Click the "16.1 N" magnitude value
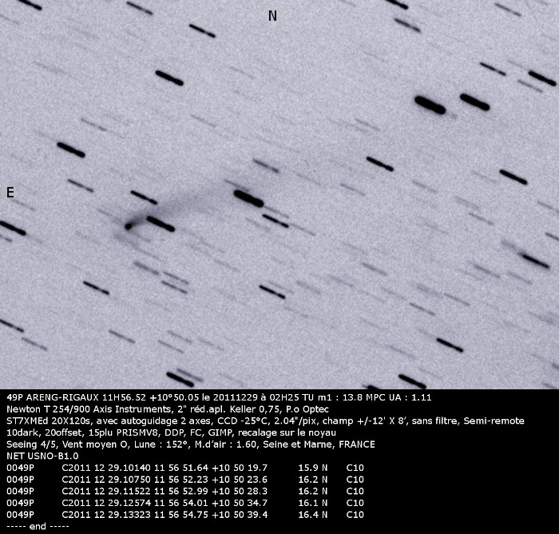Screen dimensions: 559x534 coord(313,503)
